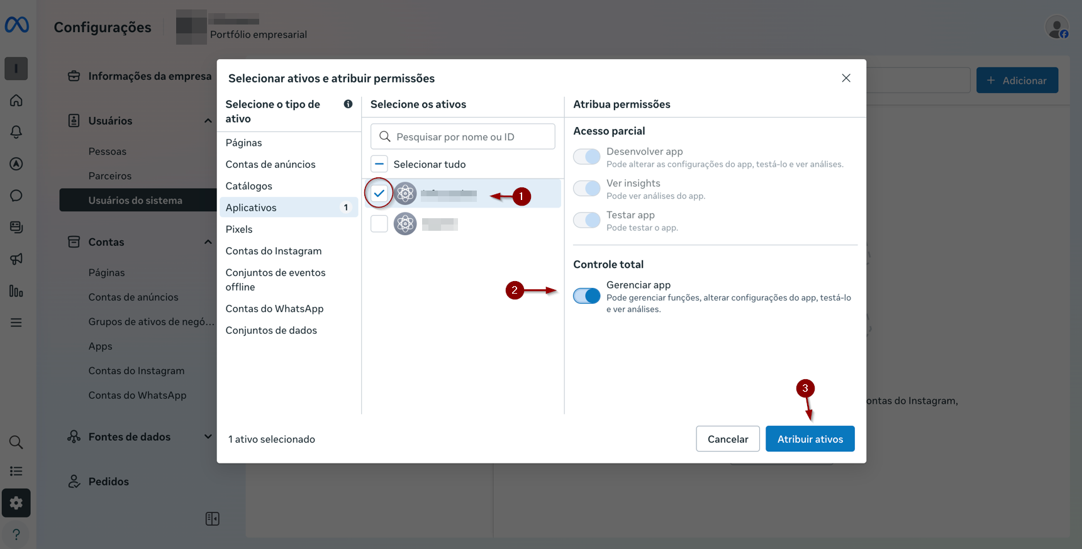1082x549 pixels.
Task: Collapse the Usuários section
Action: [x=208, y=121]
